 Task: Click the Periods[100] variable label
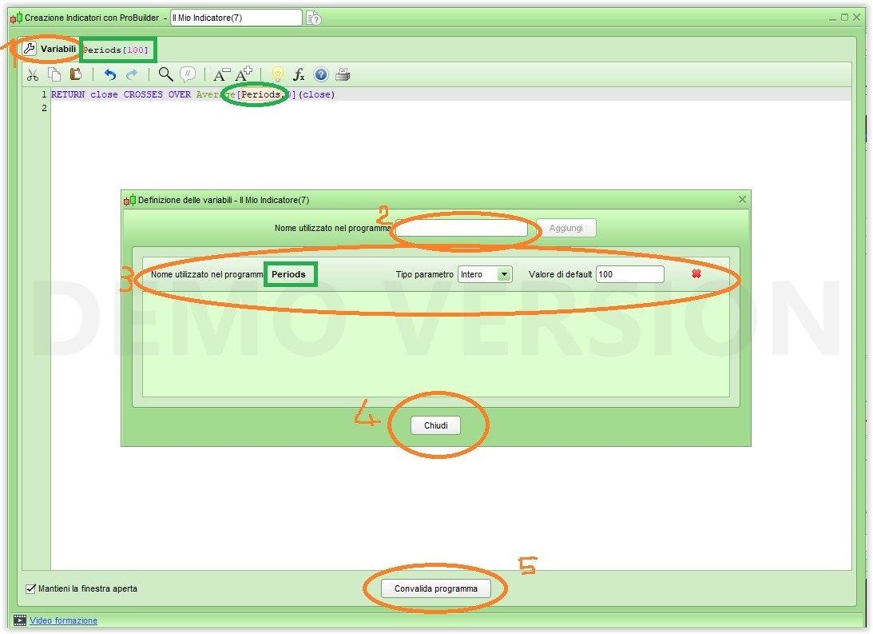116,50
